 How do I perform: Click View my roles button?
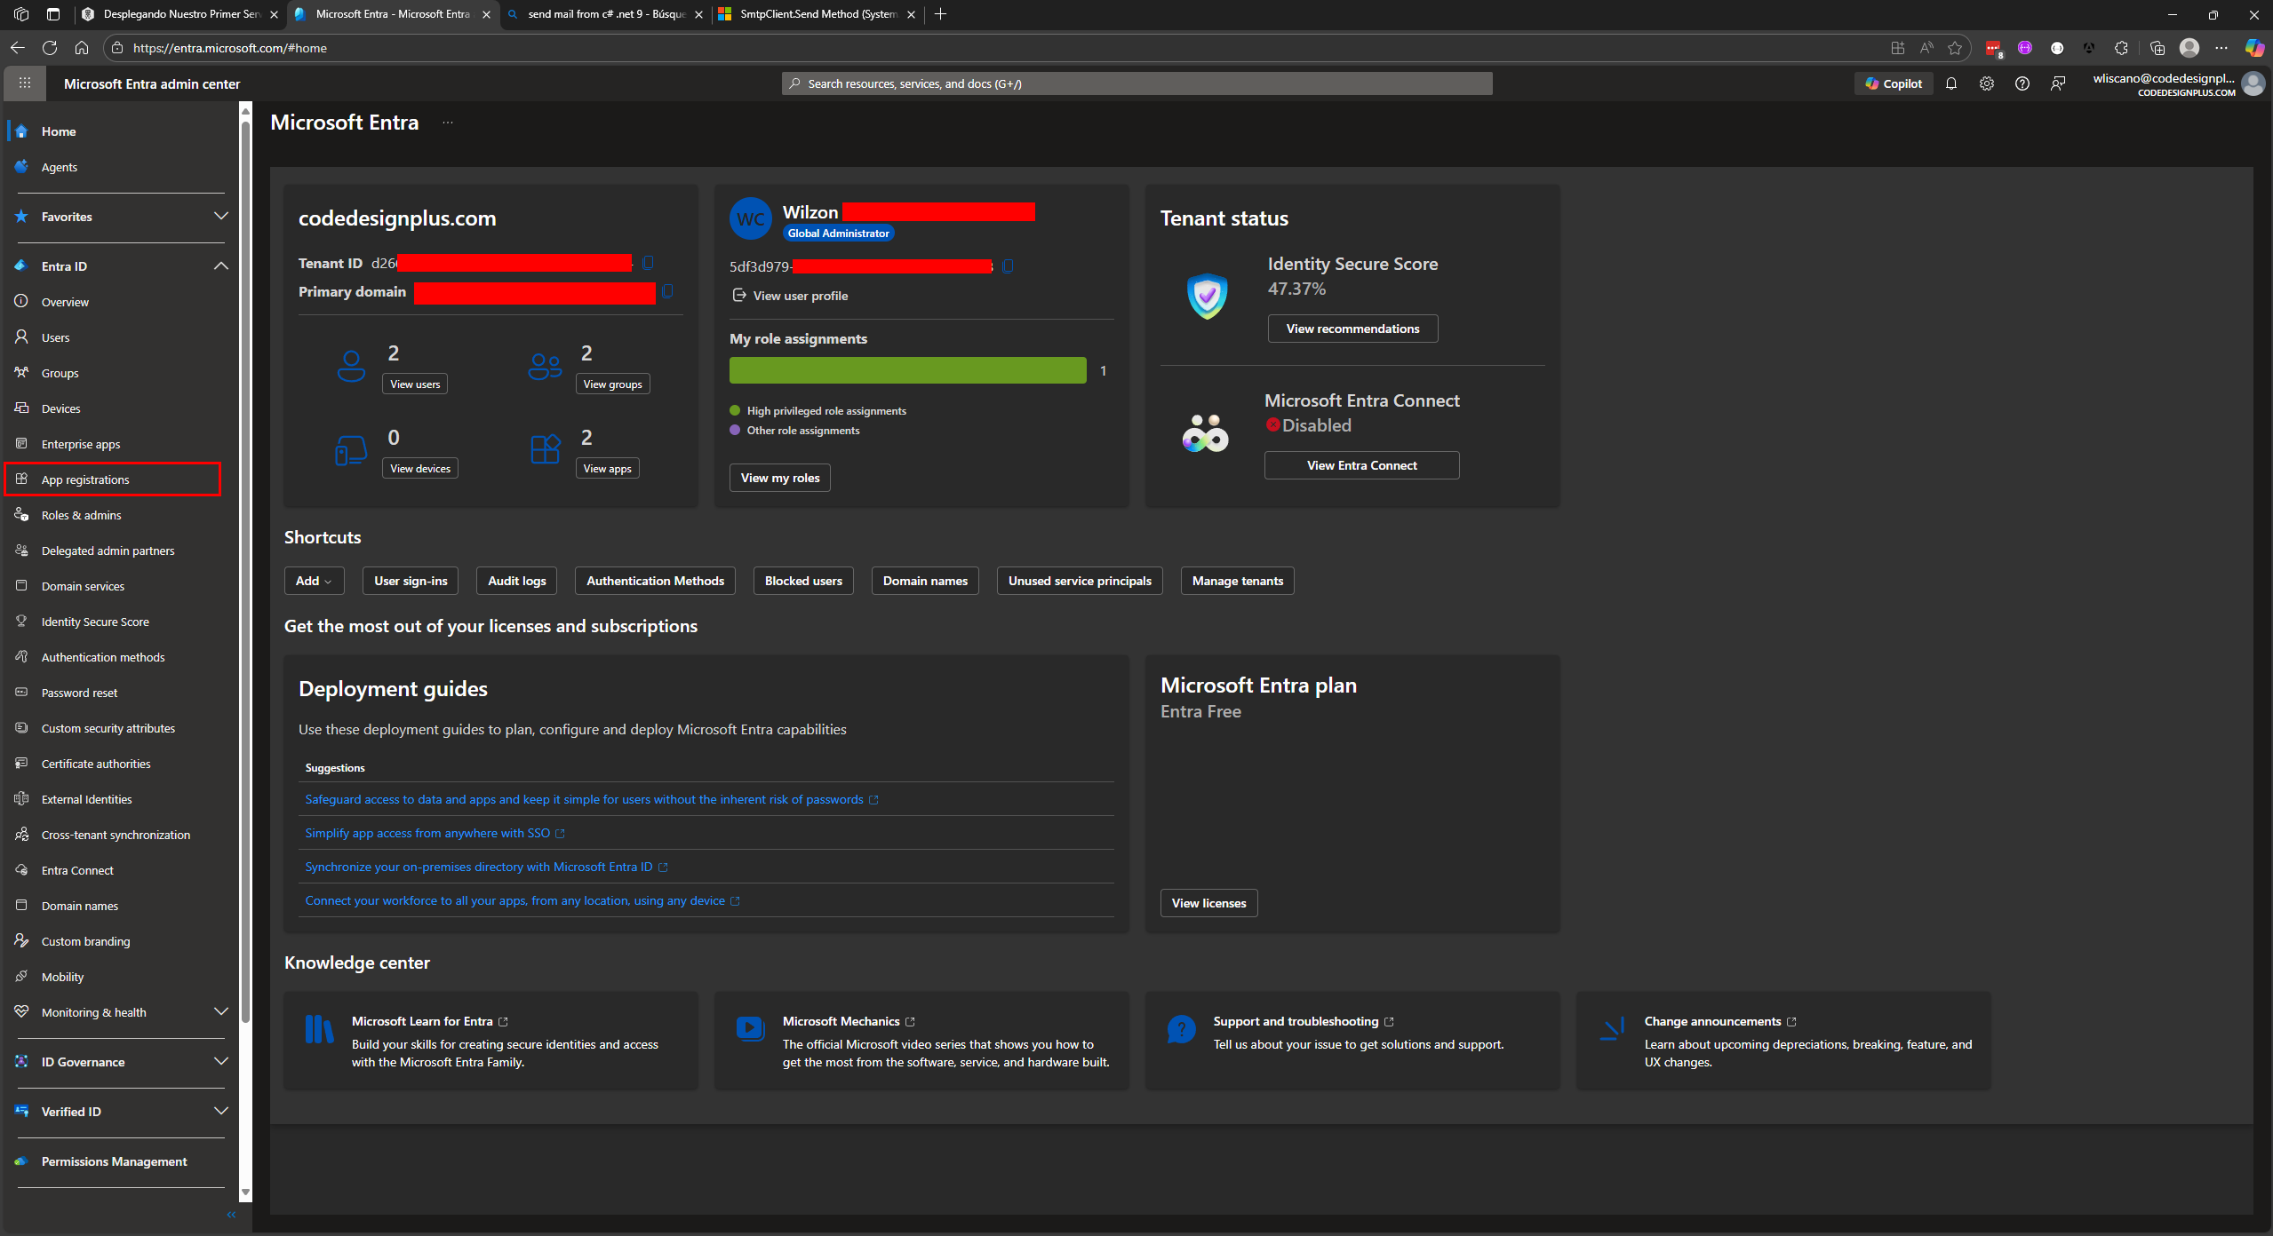[x=780, y=478]
